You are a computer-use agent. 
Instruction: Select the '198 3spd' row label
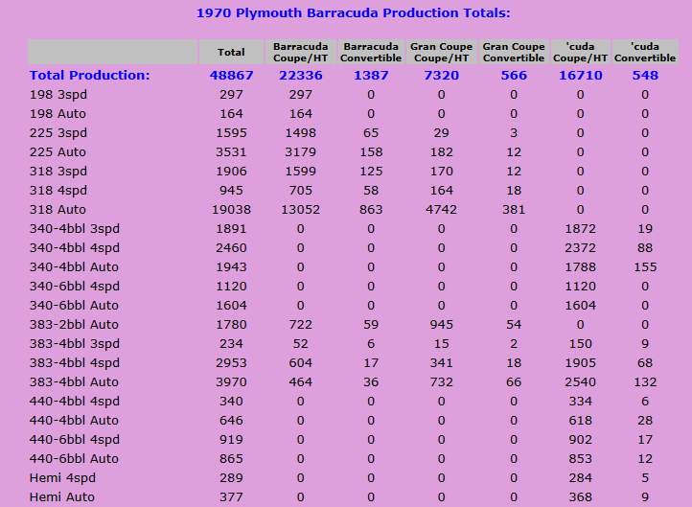pos(58,95)
